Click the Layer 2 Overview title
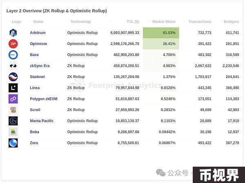 (x=57, y=11)
